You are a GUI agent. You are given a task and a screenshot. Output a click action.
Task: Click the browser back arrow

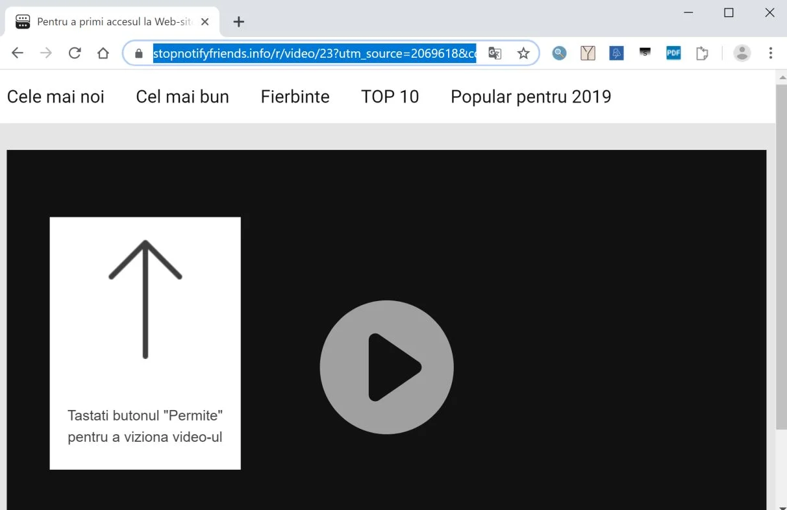pos(18,53)
